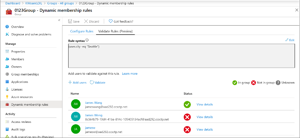Collapse the sidebar with the double chevron
300x138 pixels.
[x=59, y=20]
